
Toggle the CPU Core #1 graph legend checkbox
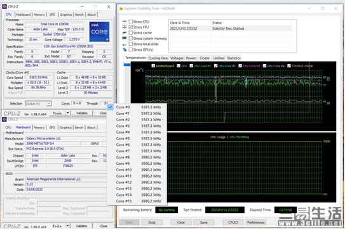191,66
